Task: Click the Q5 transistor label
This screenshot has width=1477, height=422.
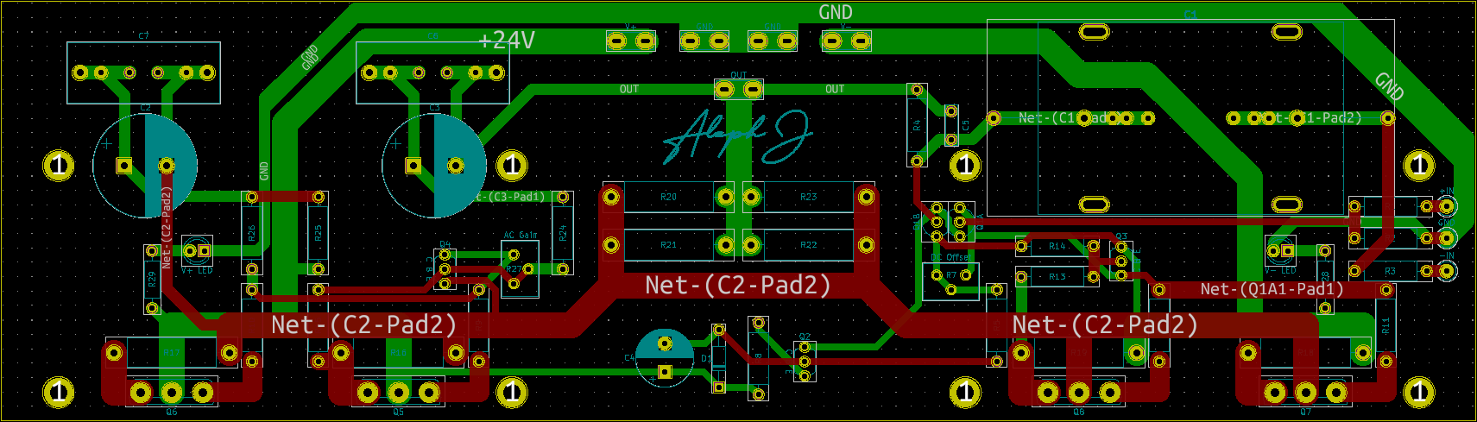Action: (398, 413)
